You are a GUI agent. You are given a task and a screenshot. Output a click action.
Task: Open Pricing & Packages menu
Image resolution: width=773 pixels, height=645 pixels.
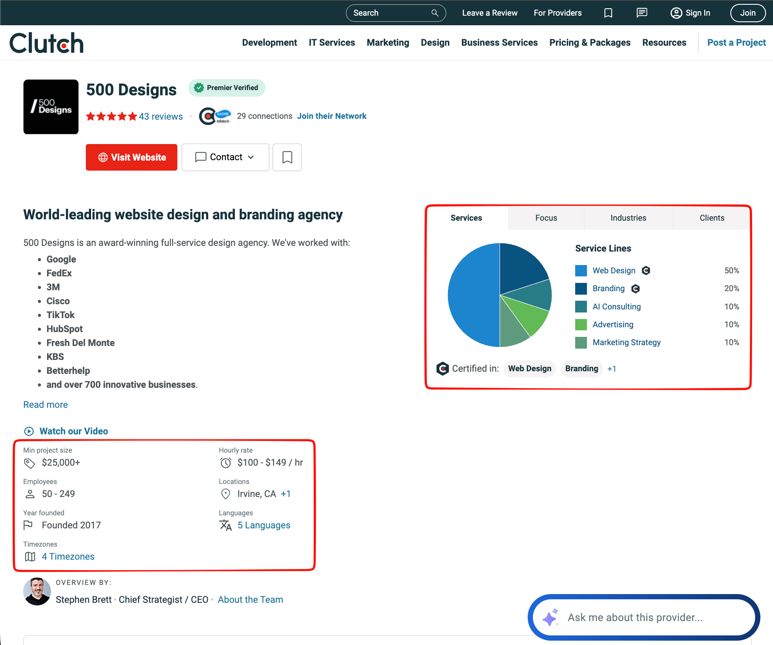[x=590, y=43]
